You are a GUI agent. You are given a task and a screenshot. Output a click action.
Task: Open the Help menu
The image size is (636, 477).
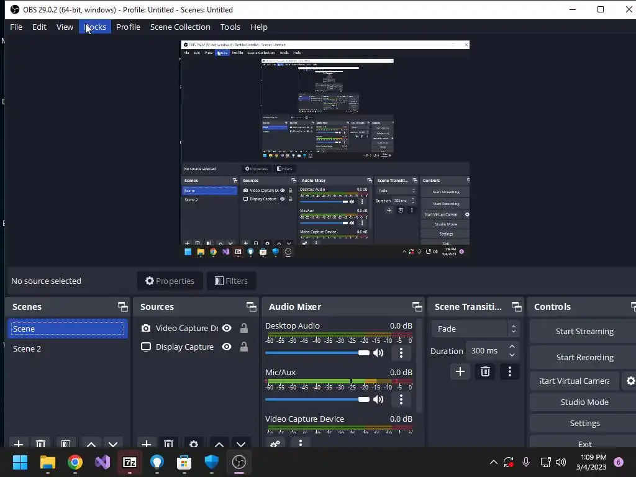(x=259, y=27)
